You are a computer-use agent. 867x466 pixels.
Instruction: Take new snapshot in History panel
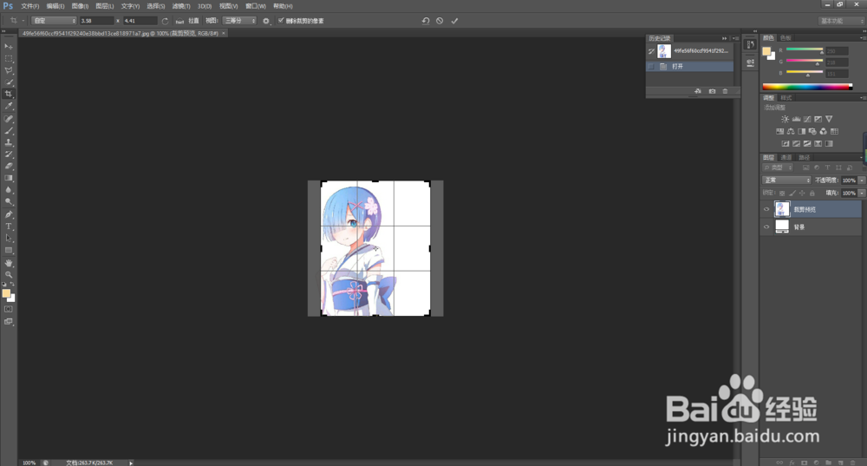(712, 91)
